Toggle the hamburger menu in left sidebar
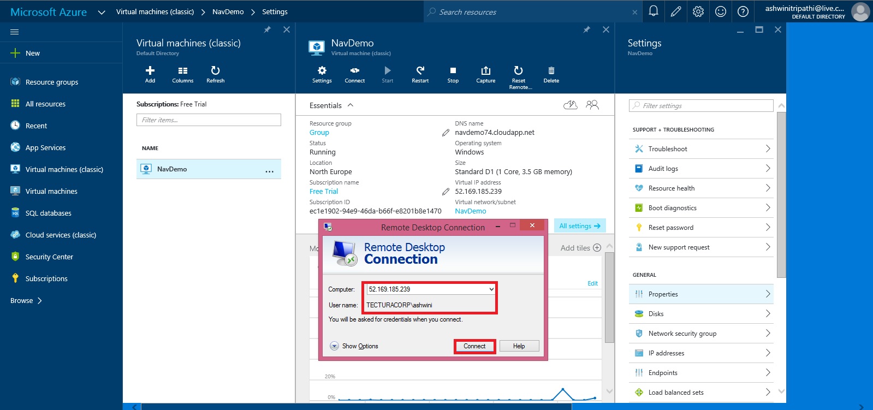 point(15,32)
